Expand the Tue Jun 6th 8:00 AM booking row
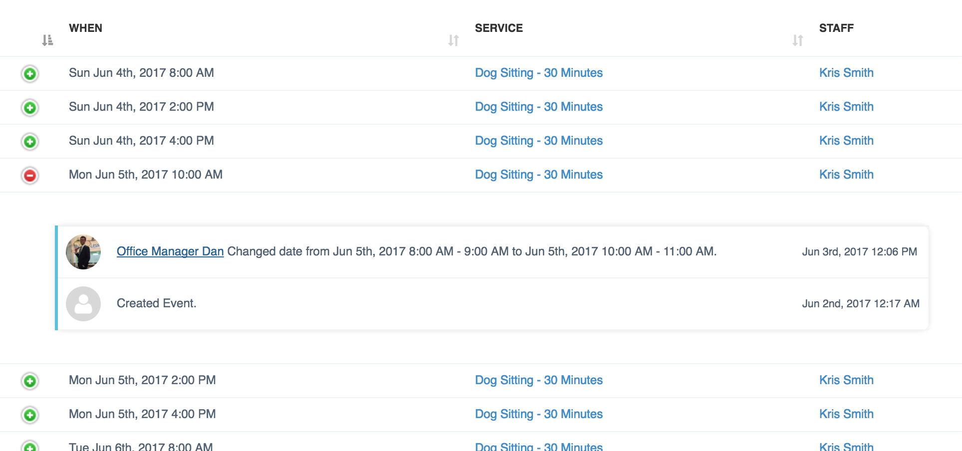 [29, 446]
